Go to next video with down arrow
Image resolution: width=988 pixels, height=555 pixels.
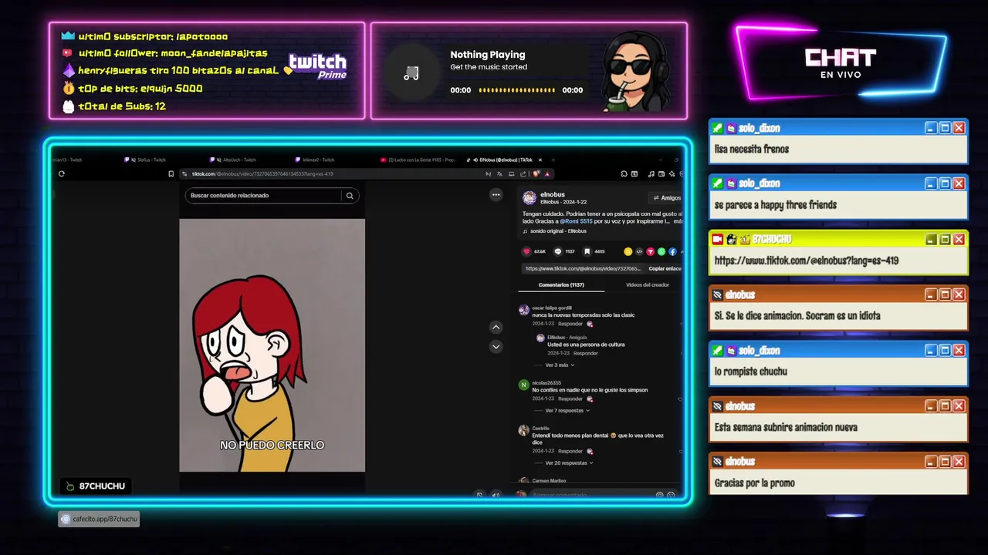(x=496, y=347)
